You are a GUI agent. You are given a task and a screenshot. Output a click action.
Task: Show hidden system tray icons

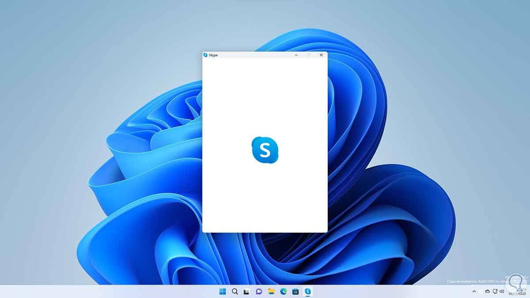pyautogui.click(x=474, y=291)
